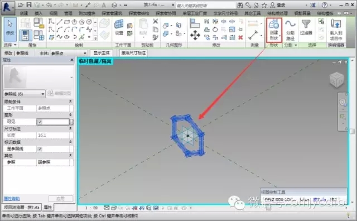
Task: Expand the draw gallery more arrow
Action: 95,39
